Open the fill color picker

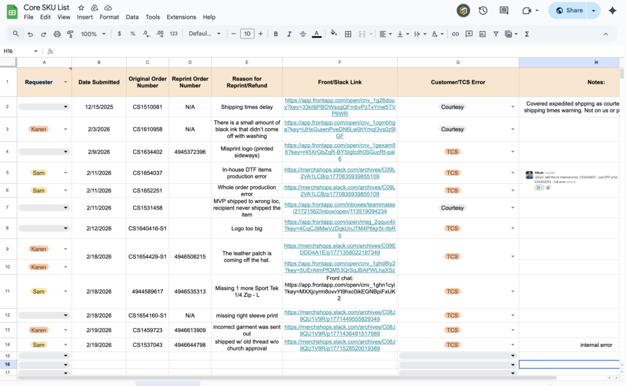point(333,34)
